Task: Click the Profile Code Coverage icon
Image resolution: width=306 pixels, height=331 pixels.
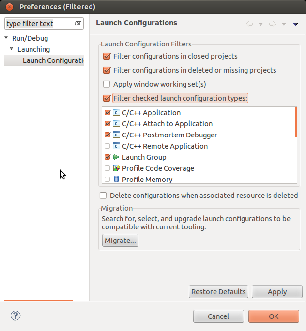Action: click(x=116, y=168)
